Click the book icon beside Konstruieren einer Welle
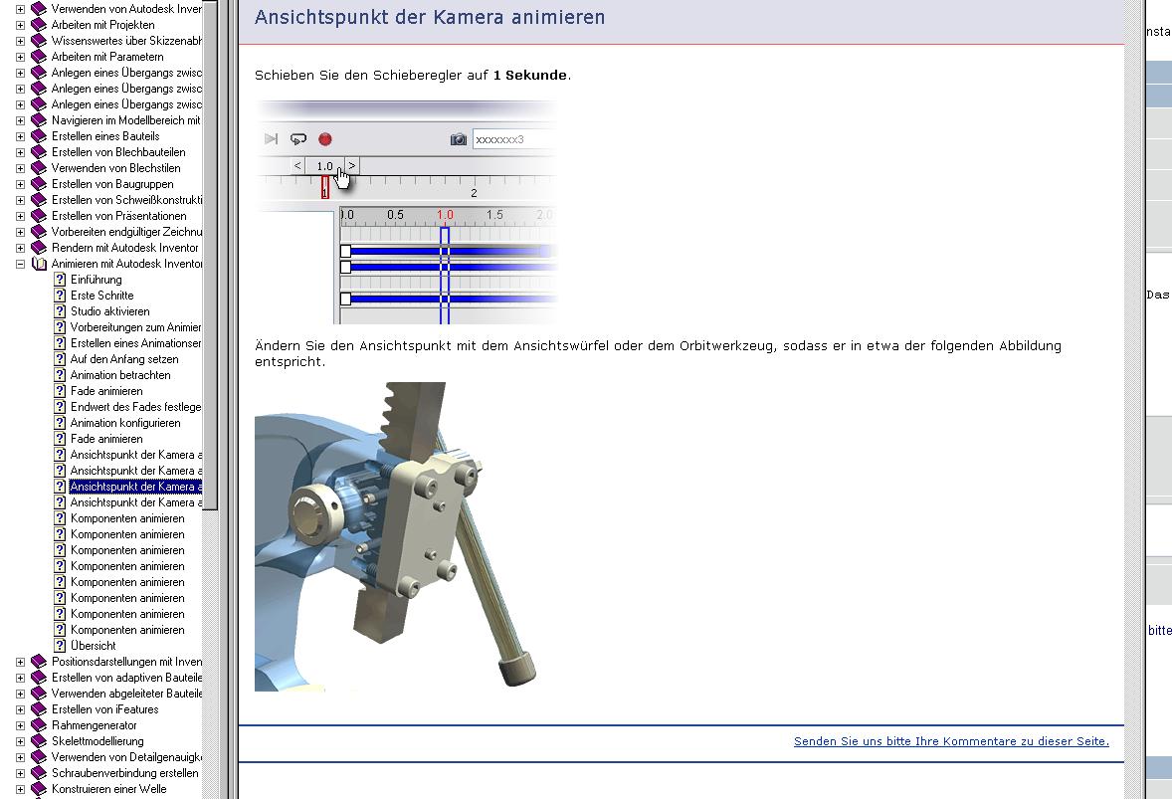Image resolution: width=1172 pixels, height=799 pixels. (x=39, y=789)
